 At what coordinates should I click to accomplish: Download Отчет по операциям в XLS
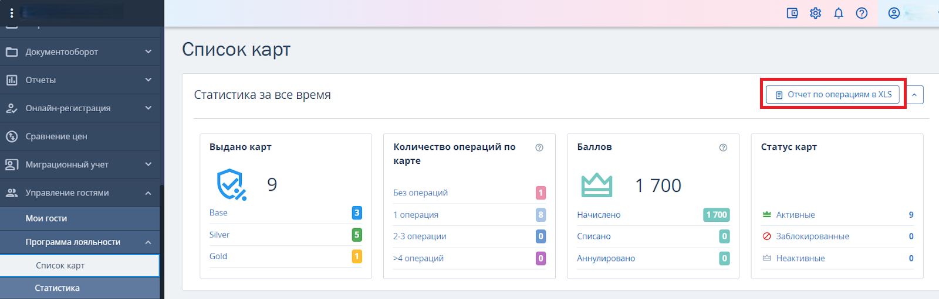[x=833, y=95]
